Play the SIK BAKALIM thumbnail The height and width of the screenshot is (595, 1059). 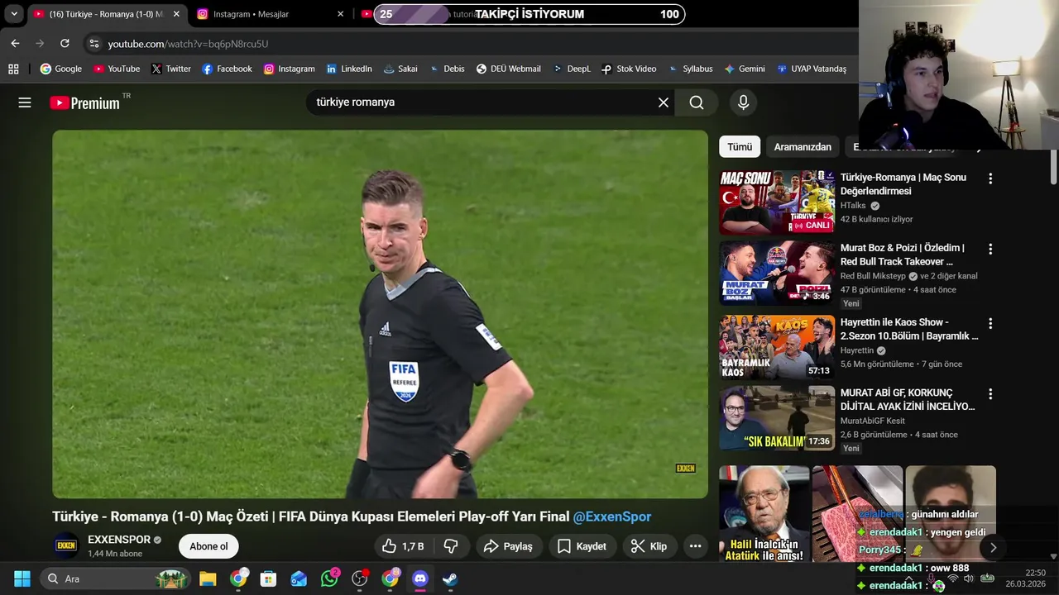tap(777, 418)
